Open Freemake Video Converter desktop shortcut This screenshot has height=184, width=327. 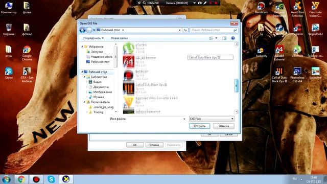click(315, 10)
